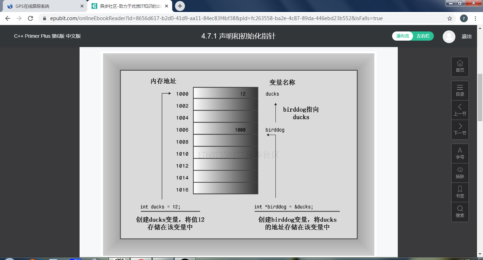483x260 pixels.
Task: Open the 字号 font size settings
Action: pyautogui.click(x=460, y=153)
